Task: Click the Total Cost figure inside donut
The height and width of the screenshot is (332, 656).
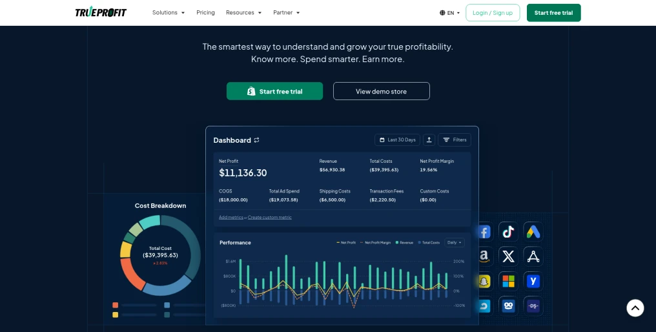Action: click(160, 255)
